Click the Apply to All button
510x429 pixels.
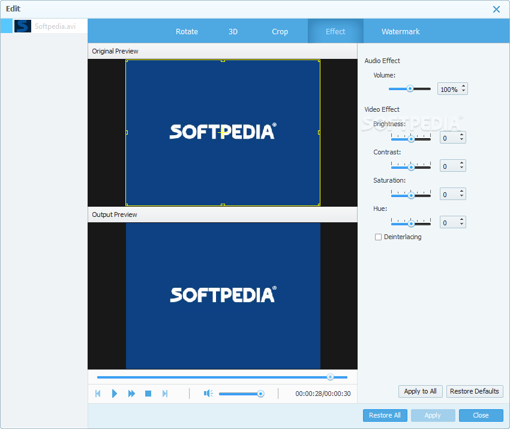coord(420,391)
